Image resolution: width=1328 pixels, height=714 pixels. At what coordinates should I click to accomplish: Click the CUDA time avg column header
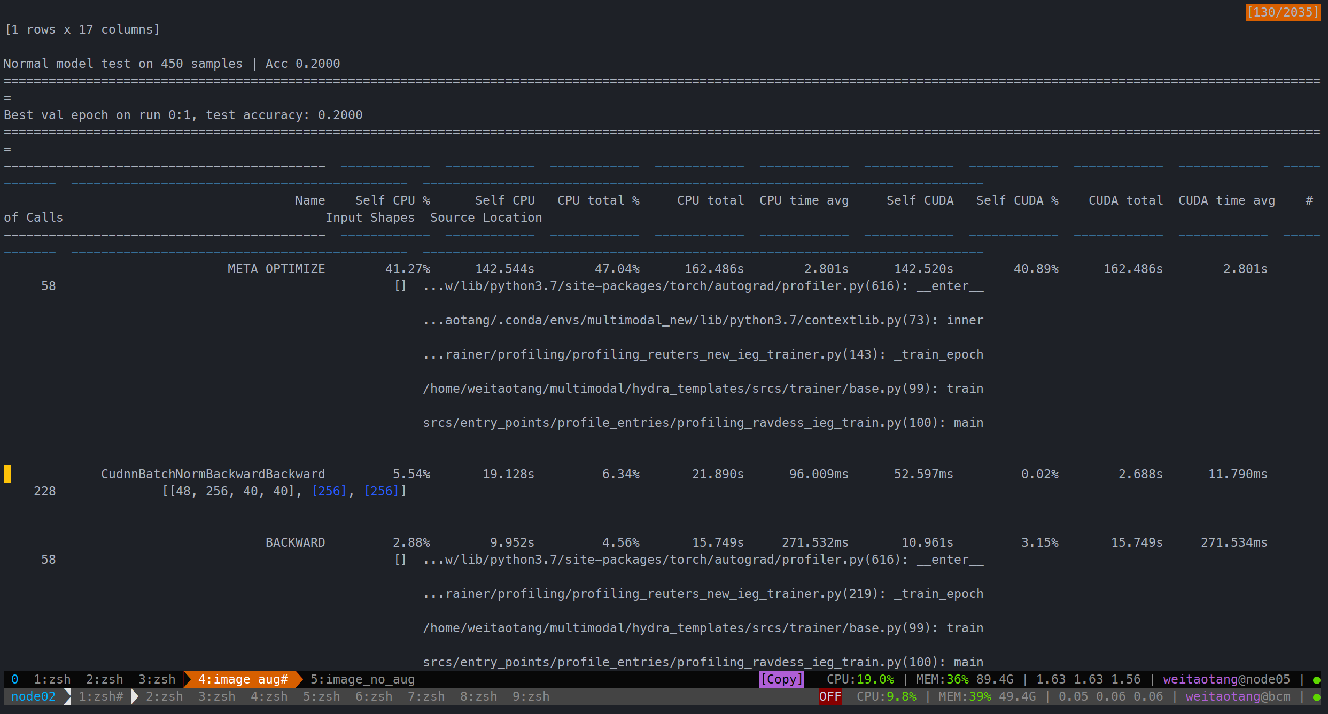(x=1227, y=200)
